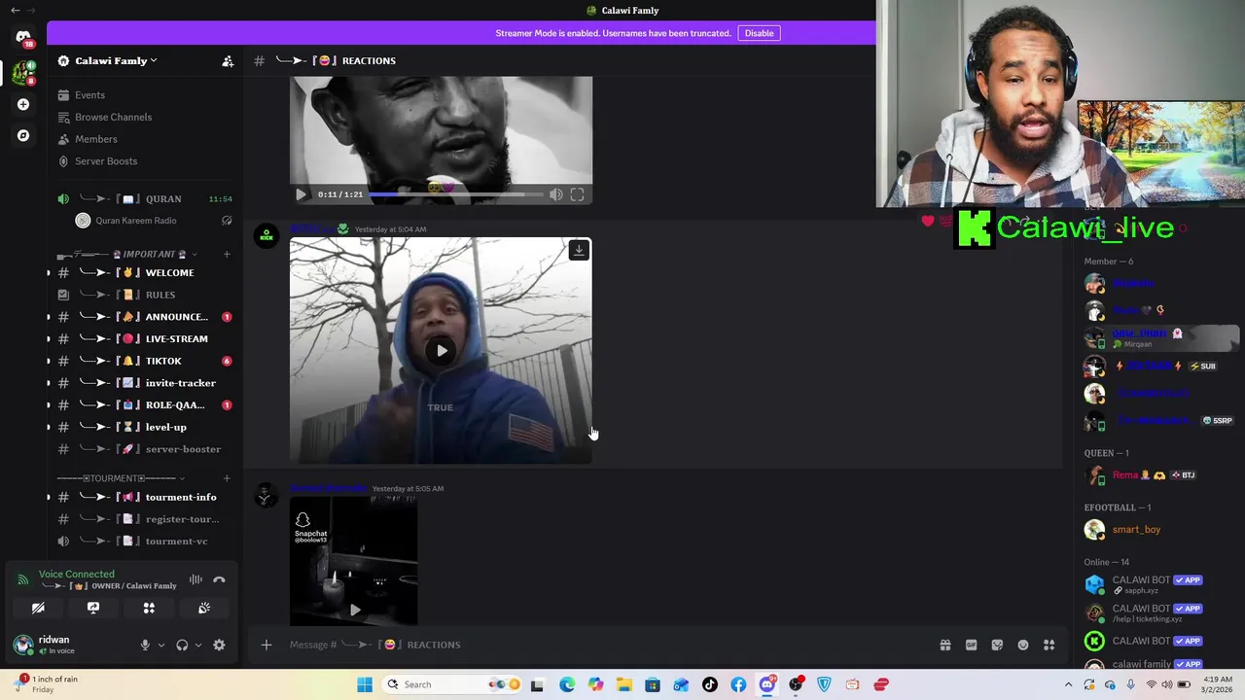Open the RULES channel
The image size is (1245, 700).
point(146,295)
